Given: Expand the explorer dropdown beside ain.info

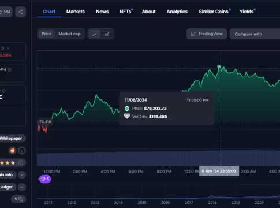Looking at the screenshot, I should click(x=22, y=175).
